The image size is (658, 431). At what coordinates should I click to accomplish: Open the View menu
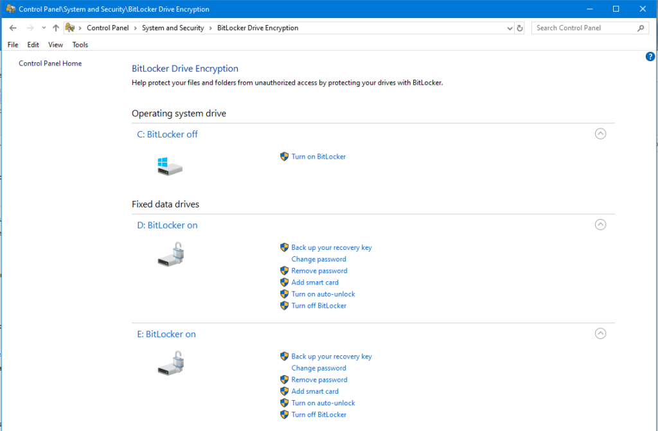55,44
